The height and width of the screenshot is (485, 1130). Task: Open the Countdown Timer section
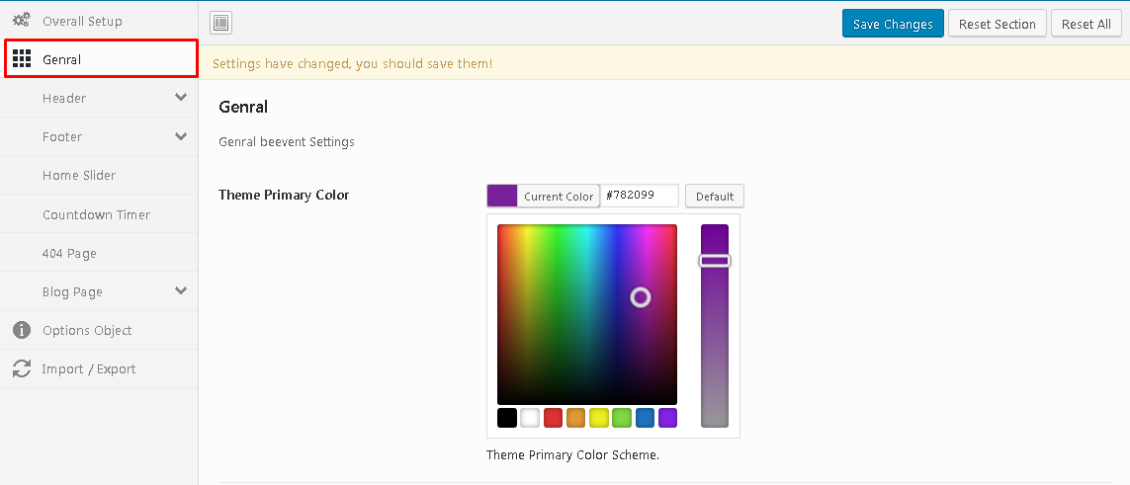[x=99, y=214]
